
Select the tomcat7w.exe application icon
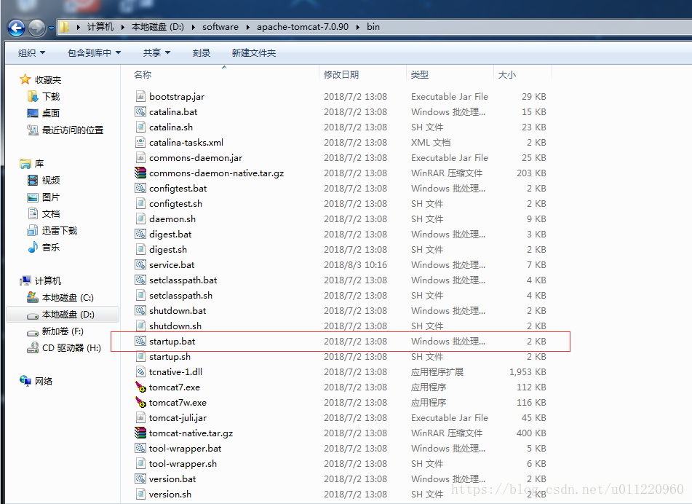(140, 403)
